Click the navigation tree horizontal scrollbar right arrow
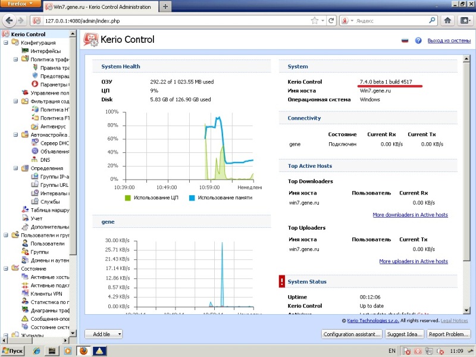The height and width of the screenshot is (357, 476). pyautogui.click(x=66, y=340)
